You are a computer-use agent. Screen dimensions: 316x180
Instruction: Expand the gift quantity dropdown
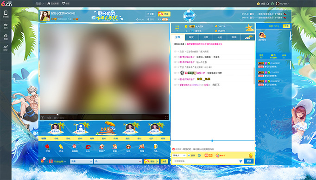tap(82, 161)
